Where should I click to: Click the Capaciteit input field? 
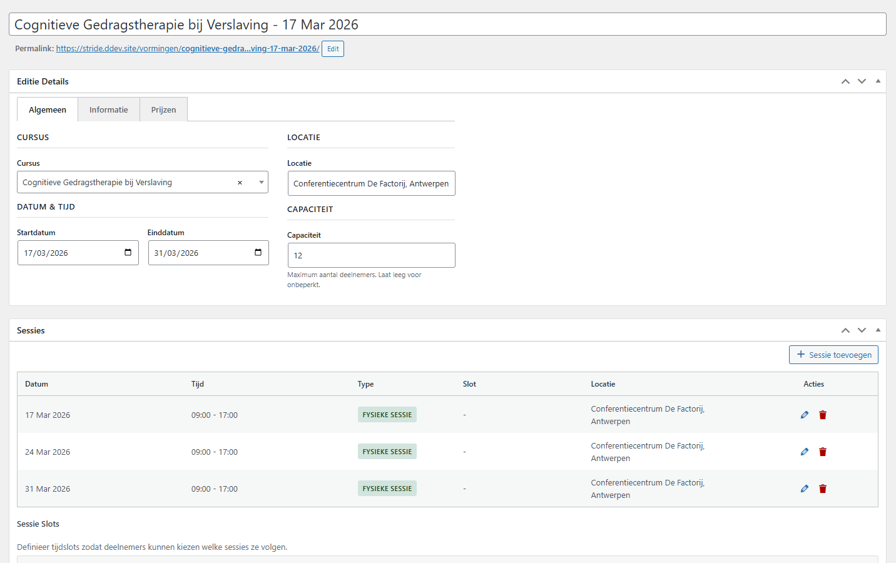point(371,255)
